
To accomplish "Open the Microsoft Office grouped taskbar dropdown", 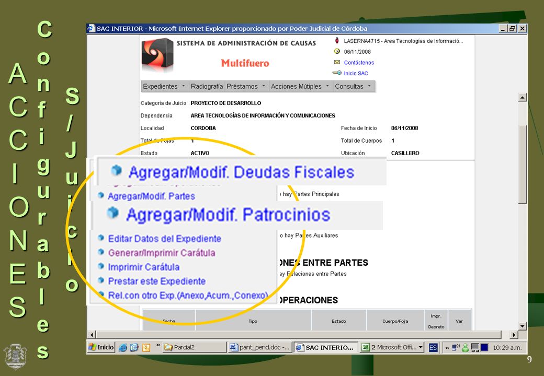I will (x=392, y=347).
